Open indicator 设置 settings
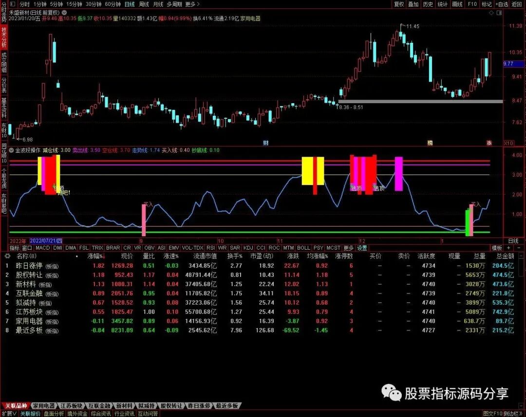The height and width of the screenshot is (417, 526). click(x=362, y=248)
